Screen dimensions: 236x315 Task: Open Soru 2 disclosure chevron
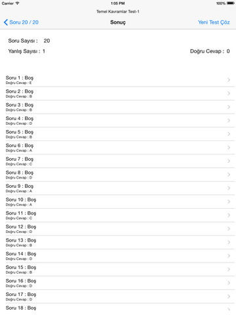[x=229, y=93]
